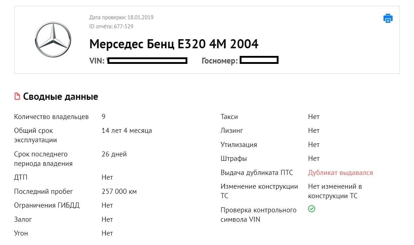
Task: Select the Мерседес Бенц E320 4M 2004 title
Action: pos(174,44)
